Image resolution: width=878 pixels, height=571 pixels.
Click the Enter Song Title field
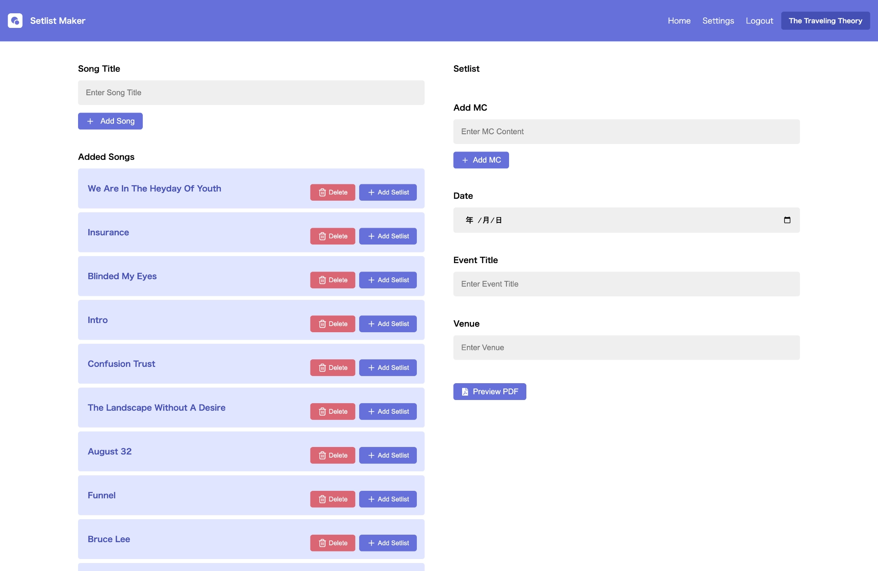pyautogui.click(x=251, y=93)
